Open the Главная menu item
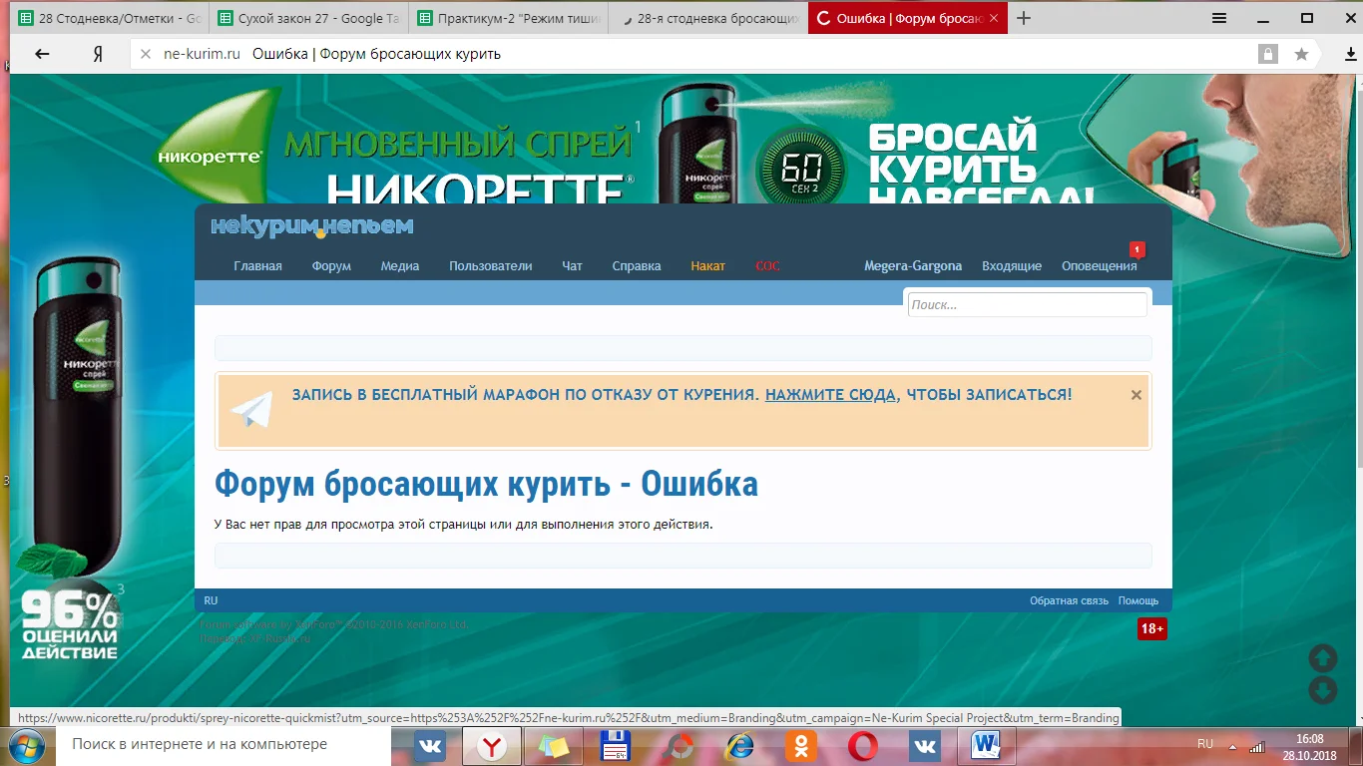This screenshot has height=766, width=1363. click(257, 266)
